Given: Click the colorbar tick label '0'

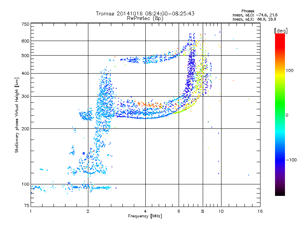Looking at the screenshot, I should 287,115.
